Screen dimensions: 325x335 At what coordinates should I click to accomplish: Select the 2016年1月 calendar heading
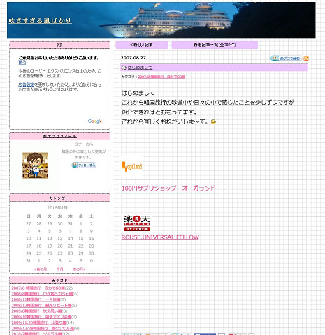(57, 207)
